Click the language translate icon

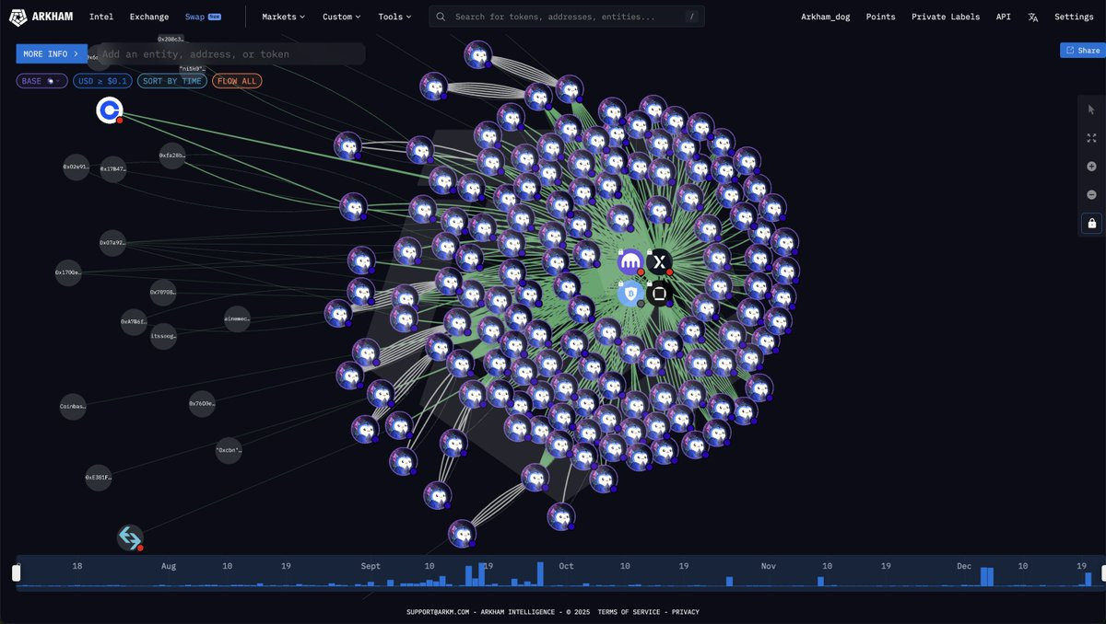click(x=1033, y=17)
